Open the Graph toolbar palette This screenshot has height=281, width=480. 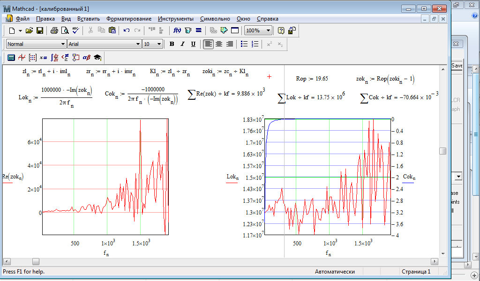coord(22,58)
